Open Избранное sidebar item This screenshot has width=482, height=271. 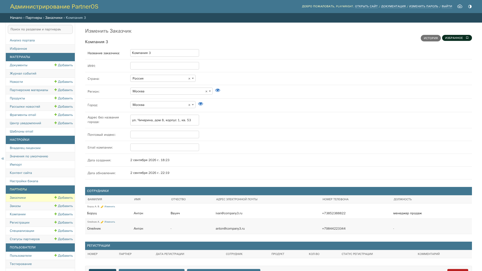click(18, 49)
